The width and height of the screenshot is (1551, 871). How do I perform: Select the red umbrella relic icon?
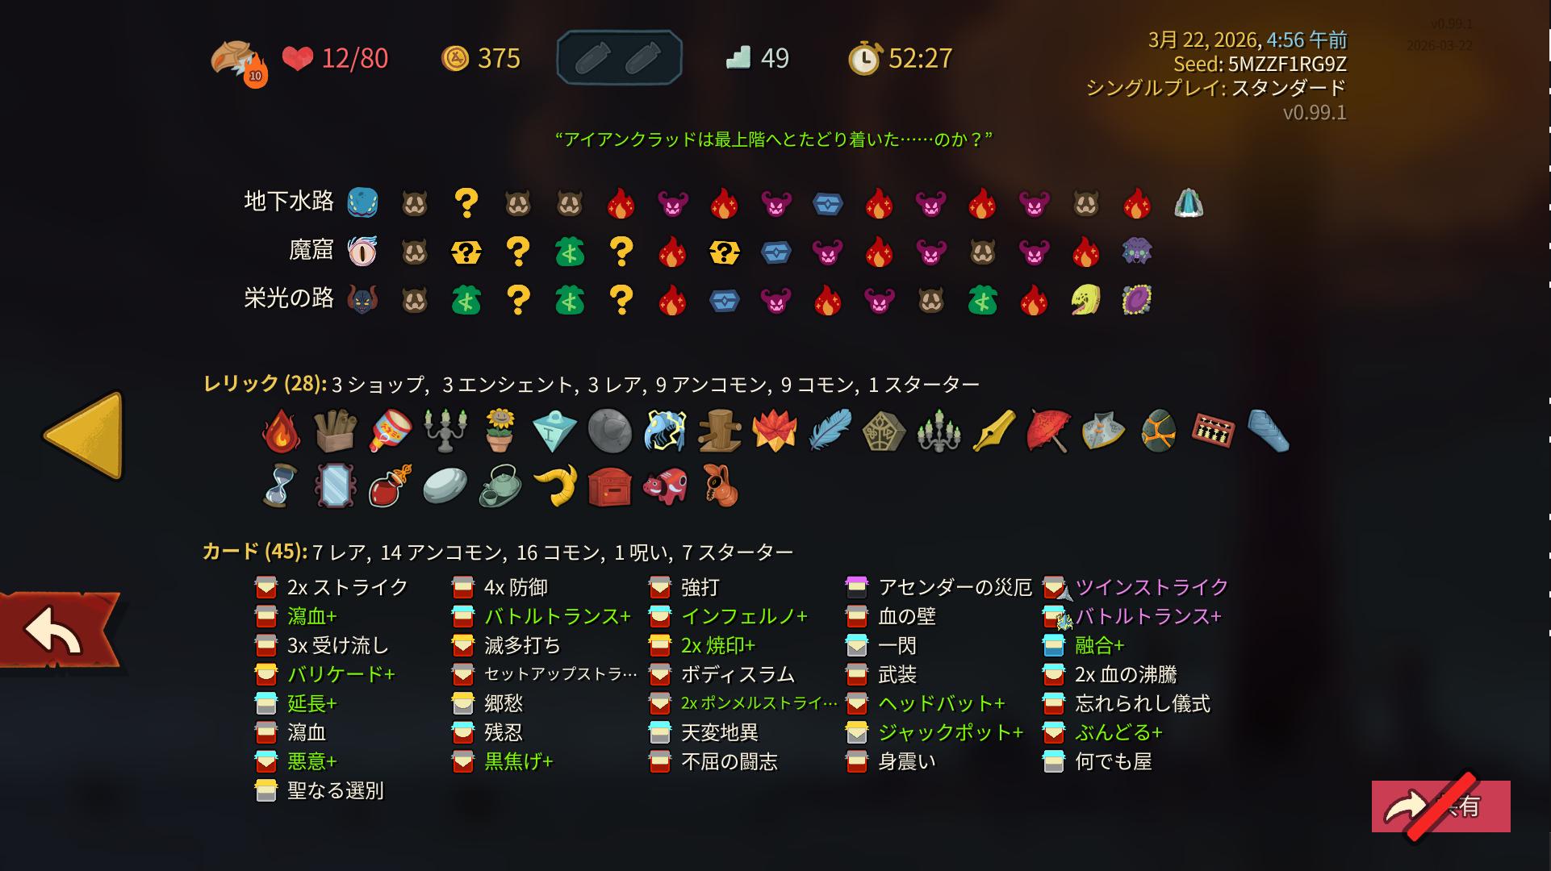[1049, 430]
